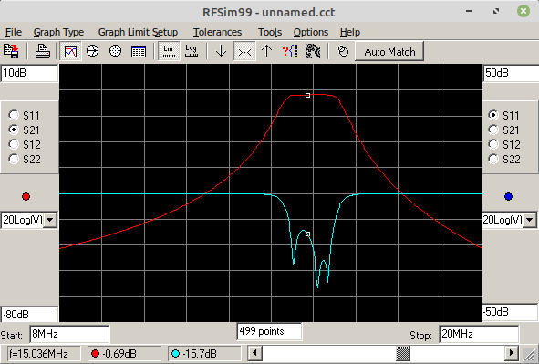Screen dimensions: 539x364
Task: Click the Auto Match button
Action: [x=389, y=52]
